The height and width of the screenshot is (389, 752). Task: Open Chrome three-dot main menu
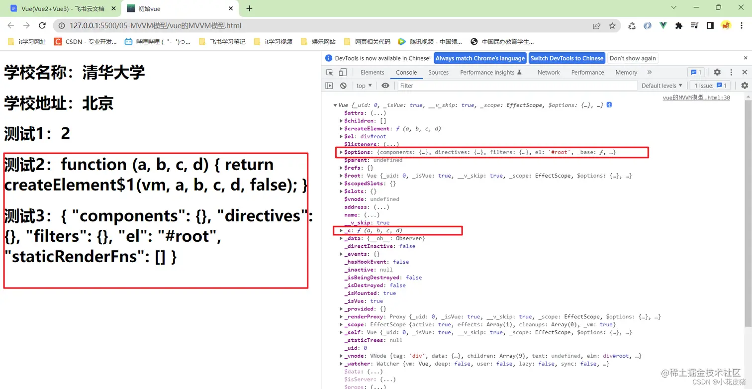742,25
